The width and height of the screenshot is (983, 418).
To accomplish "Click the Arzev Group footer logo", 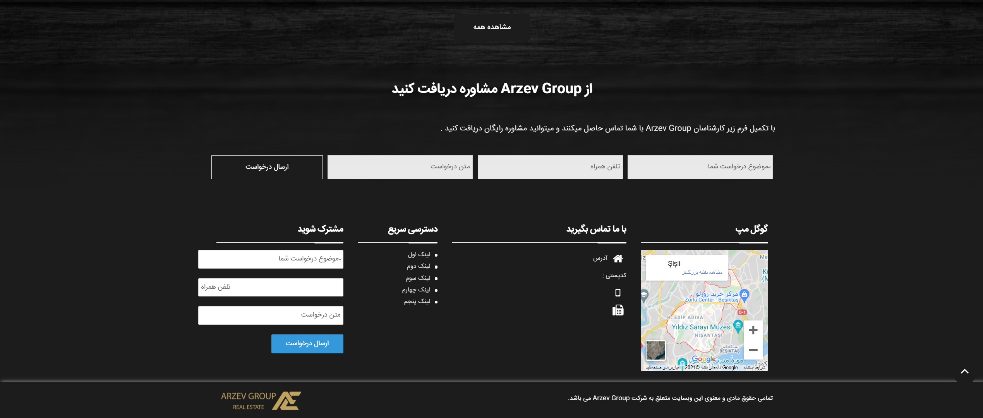I will [x=261, y=401].
